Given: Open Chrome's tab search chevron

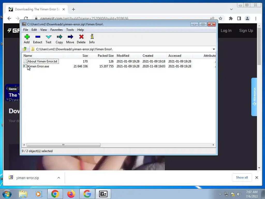Looking at the screenshot, I should (x=231, y=9).
